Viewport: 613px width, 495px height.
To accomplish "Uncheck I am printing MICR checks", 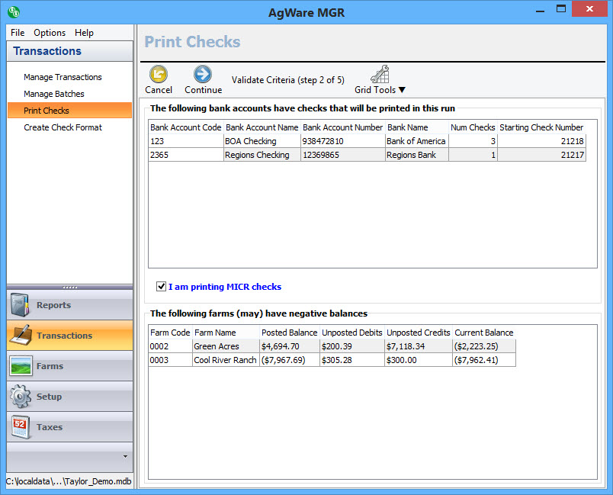I will pyautogui.click(x=161, y=287).
